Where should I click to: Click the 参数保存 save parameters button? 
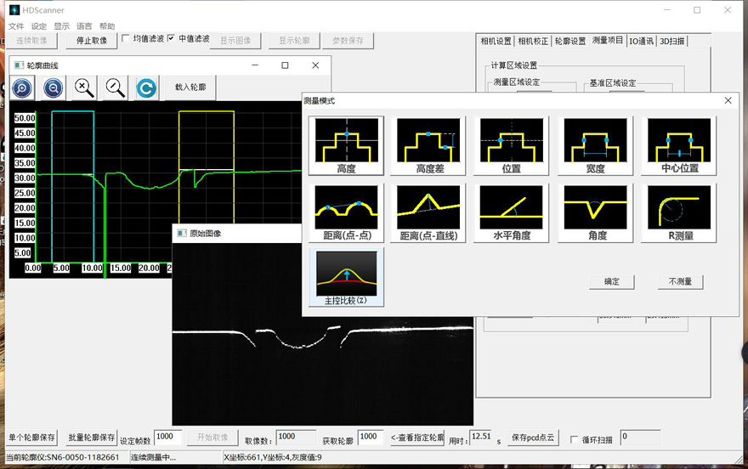348,41
